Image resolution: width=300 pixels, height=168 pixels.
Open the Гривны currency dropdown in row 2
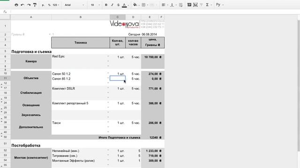(50, 34)
